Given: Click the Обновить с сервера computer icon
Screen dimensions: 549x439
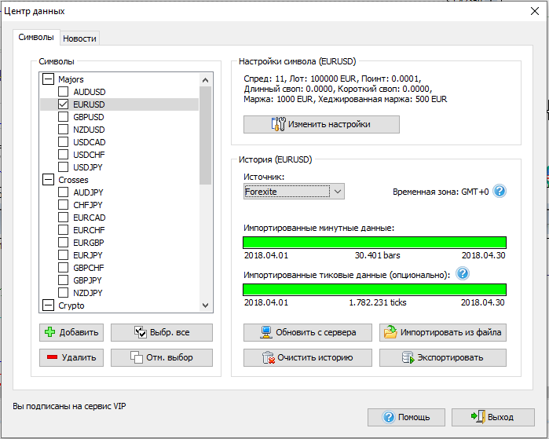Looking at the screenshot, I should [x=267, y=332].
